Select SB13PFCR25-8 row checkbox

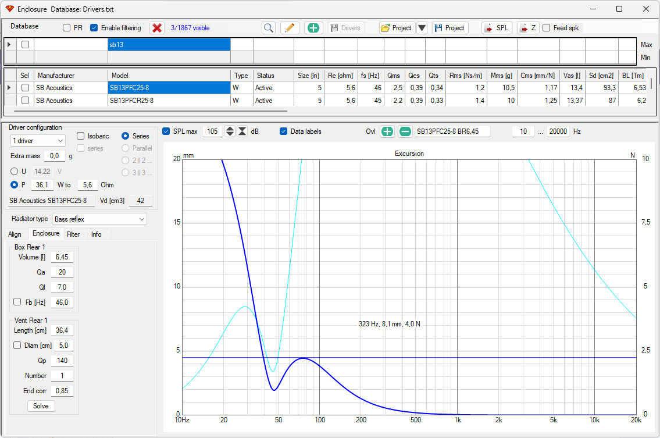pos(25,101)
